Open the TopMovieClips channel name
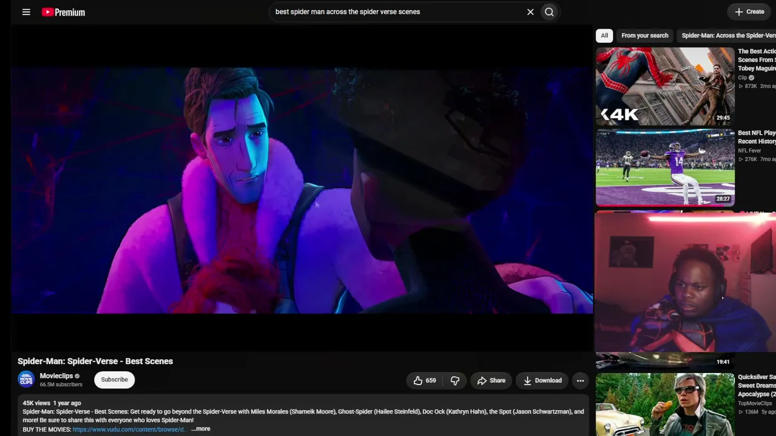This screenshot has width=776, height=436. pyautogui.click(x=755, y=403)
